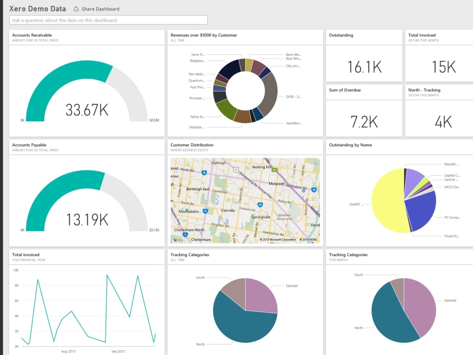Image resolution: width=473 pixels, height=355 pixels.
Task: Click inside the dashboard question input box
Action: click(108, 20)
